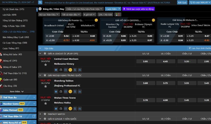211x124 pixels.
Task: Click the Lựa chọn bình thường button
Action: [x=199, y=48]
